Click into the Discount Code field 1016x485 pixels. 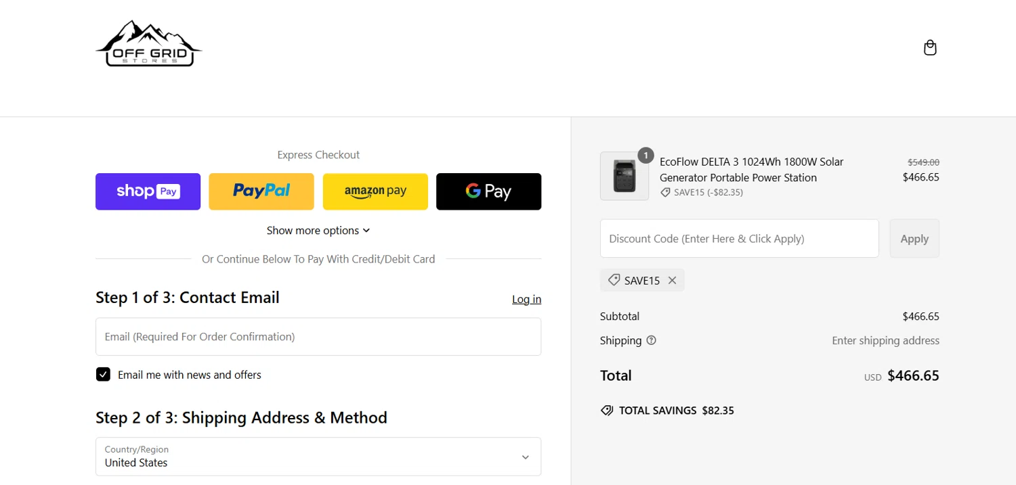pyautogui.click(x=739, y=239)
